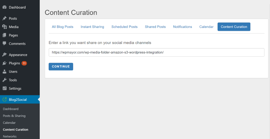Click the Media library icon
The image size is (270, 139).
4,27
